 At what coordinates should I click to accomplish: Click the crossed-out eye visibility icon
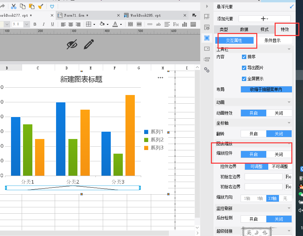(x=72, y=44)
